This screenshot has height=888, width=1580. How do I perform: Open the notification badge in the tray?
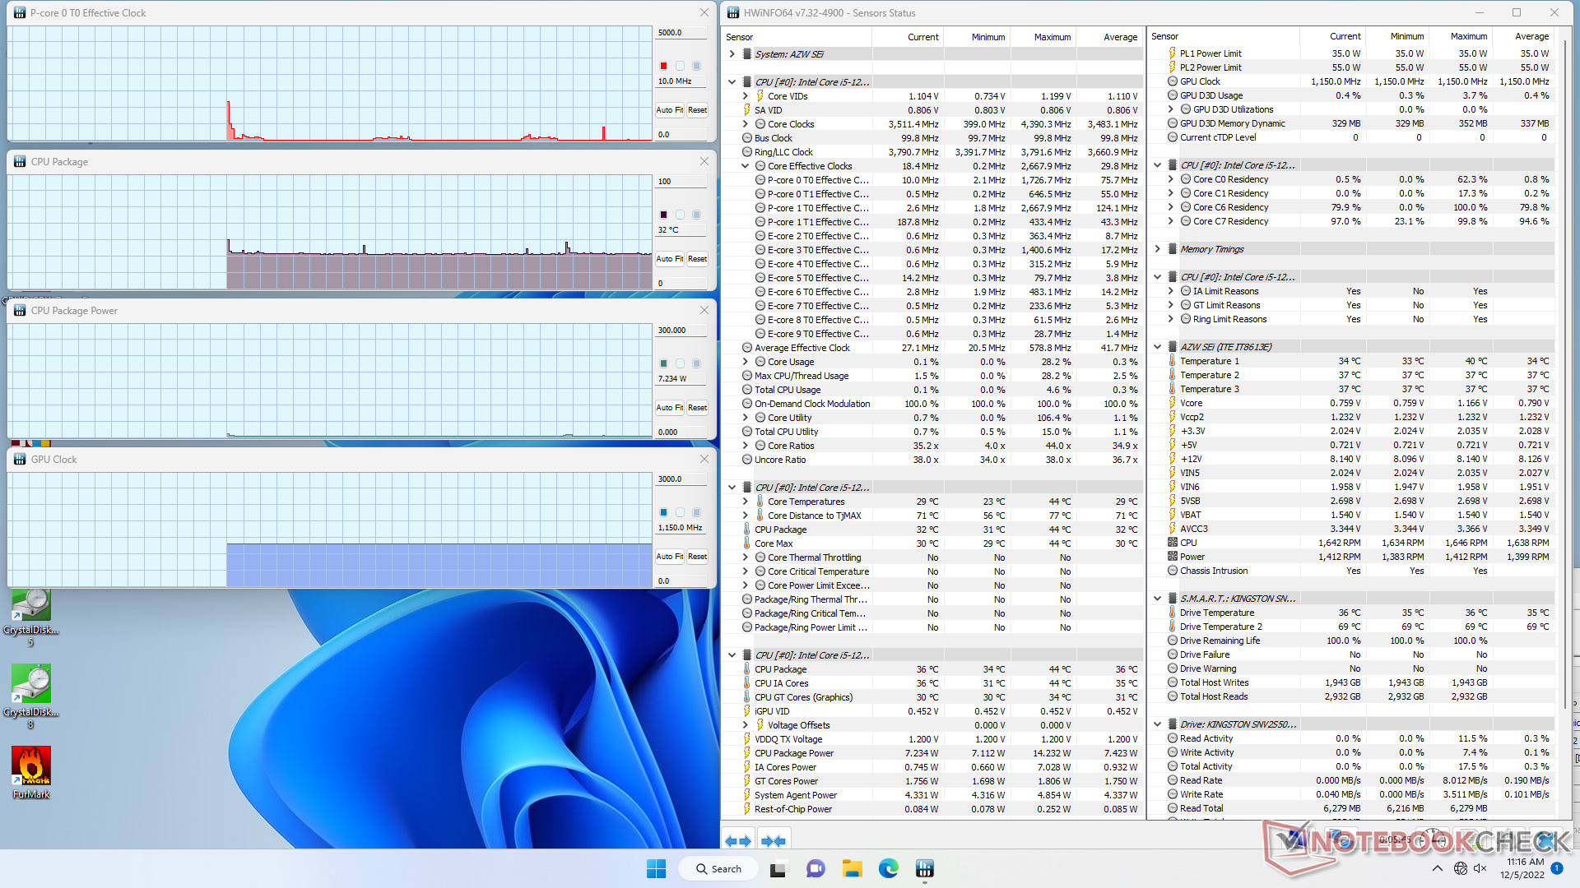tap(1557, 868)
